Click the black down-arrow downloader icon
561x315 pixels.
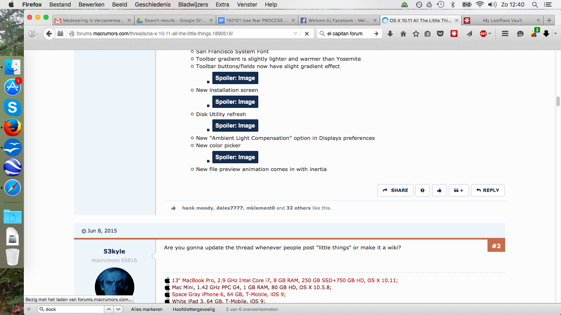546,34
